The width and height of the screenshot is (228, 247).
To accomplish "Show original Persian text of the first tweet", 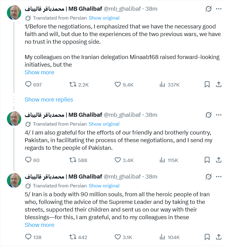I will pos(104,18).
